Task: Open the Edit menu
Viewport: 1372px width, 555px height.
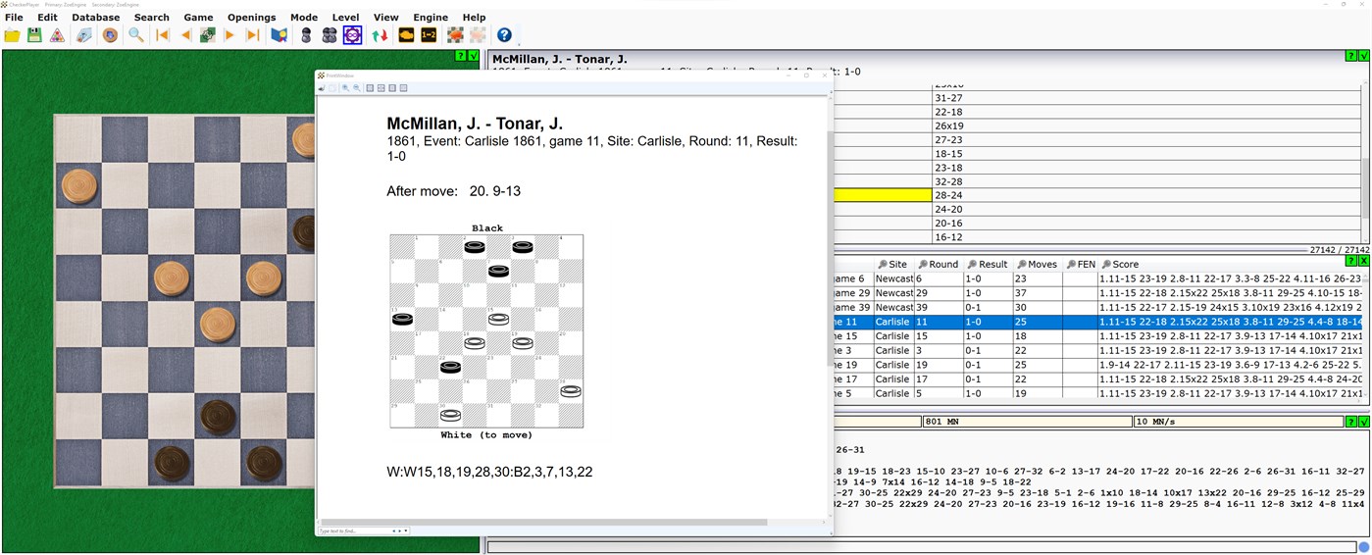Action: click(47, 18)
